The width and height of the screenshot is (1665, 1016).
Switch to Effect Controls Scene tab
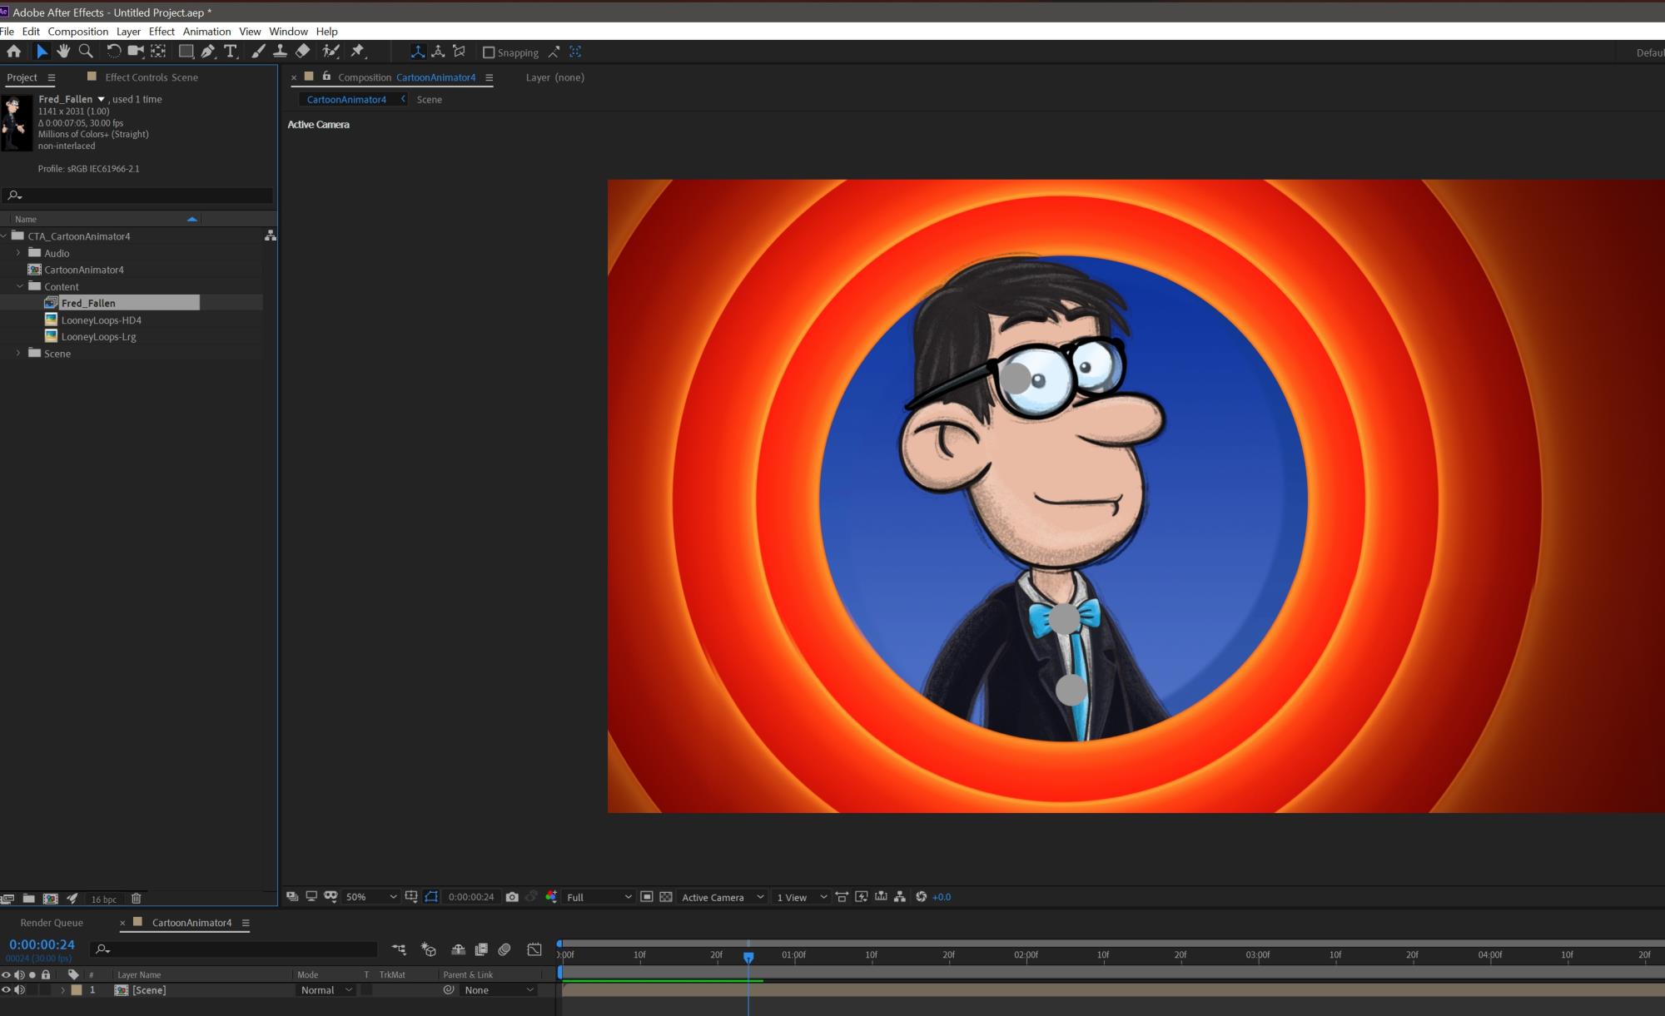click(x=152, y=77)
